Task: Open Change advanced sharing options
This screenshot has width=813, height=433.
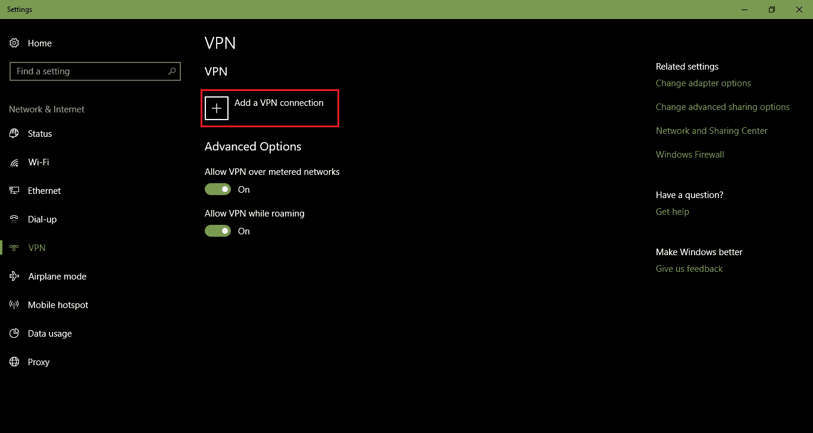Action: (723, 107)
